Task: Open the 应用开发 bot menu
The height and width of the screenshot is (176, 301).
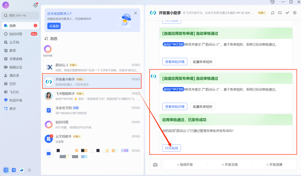Action: coord(185,165)
